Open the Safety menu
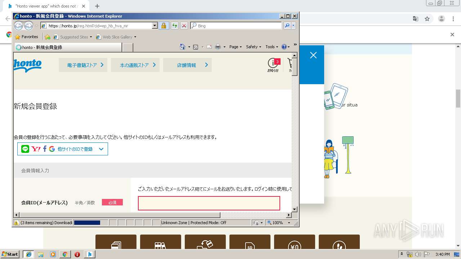This screenshot has height=259, width=461. coord(254,47)
